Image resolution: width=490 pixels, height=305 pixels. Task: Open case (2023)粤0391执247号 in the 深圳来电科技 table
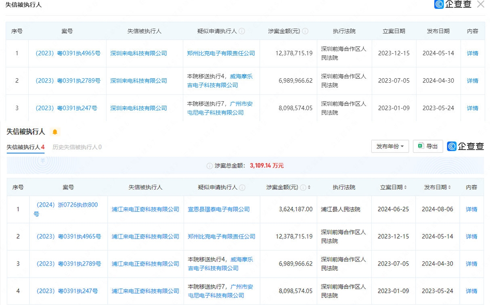(66, 108)
